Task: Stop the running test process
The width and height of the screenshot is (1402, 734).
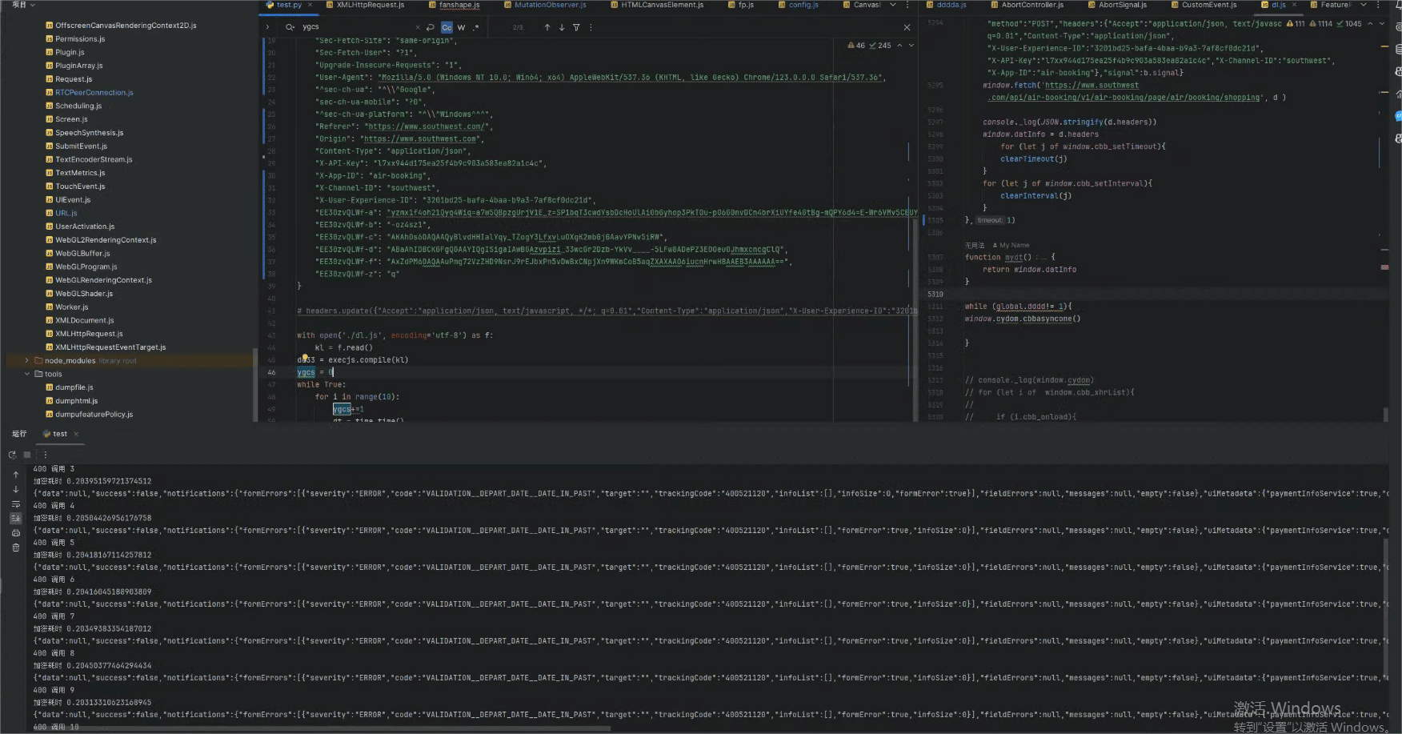Action: (x=27, y=455)
